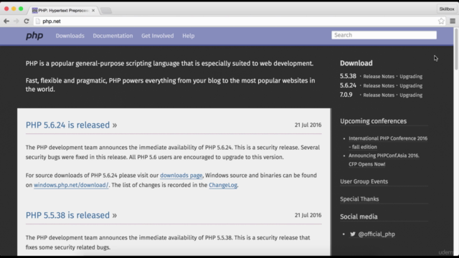Screen dimensions: 459x258
Task: Click the Twitter bird icon
Action: click(353, 234)
